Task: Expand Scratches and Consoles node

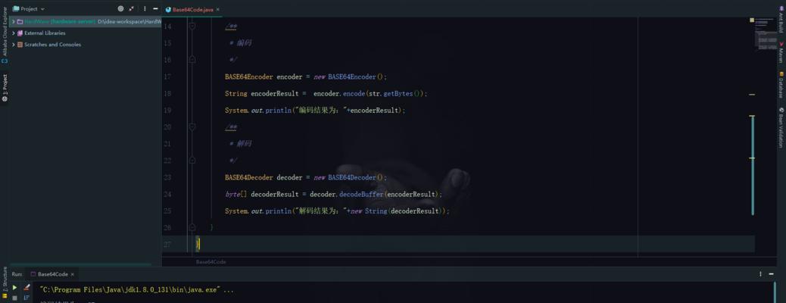Action: (x=13, y=45)
